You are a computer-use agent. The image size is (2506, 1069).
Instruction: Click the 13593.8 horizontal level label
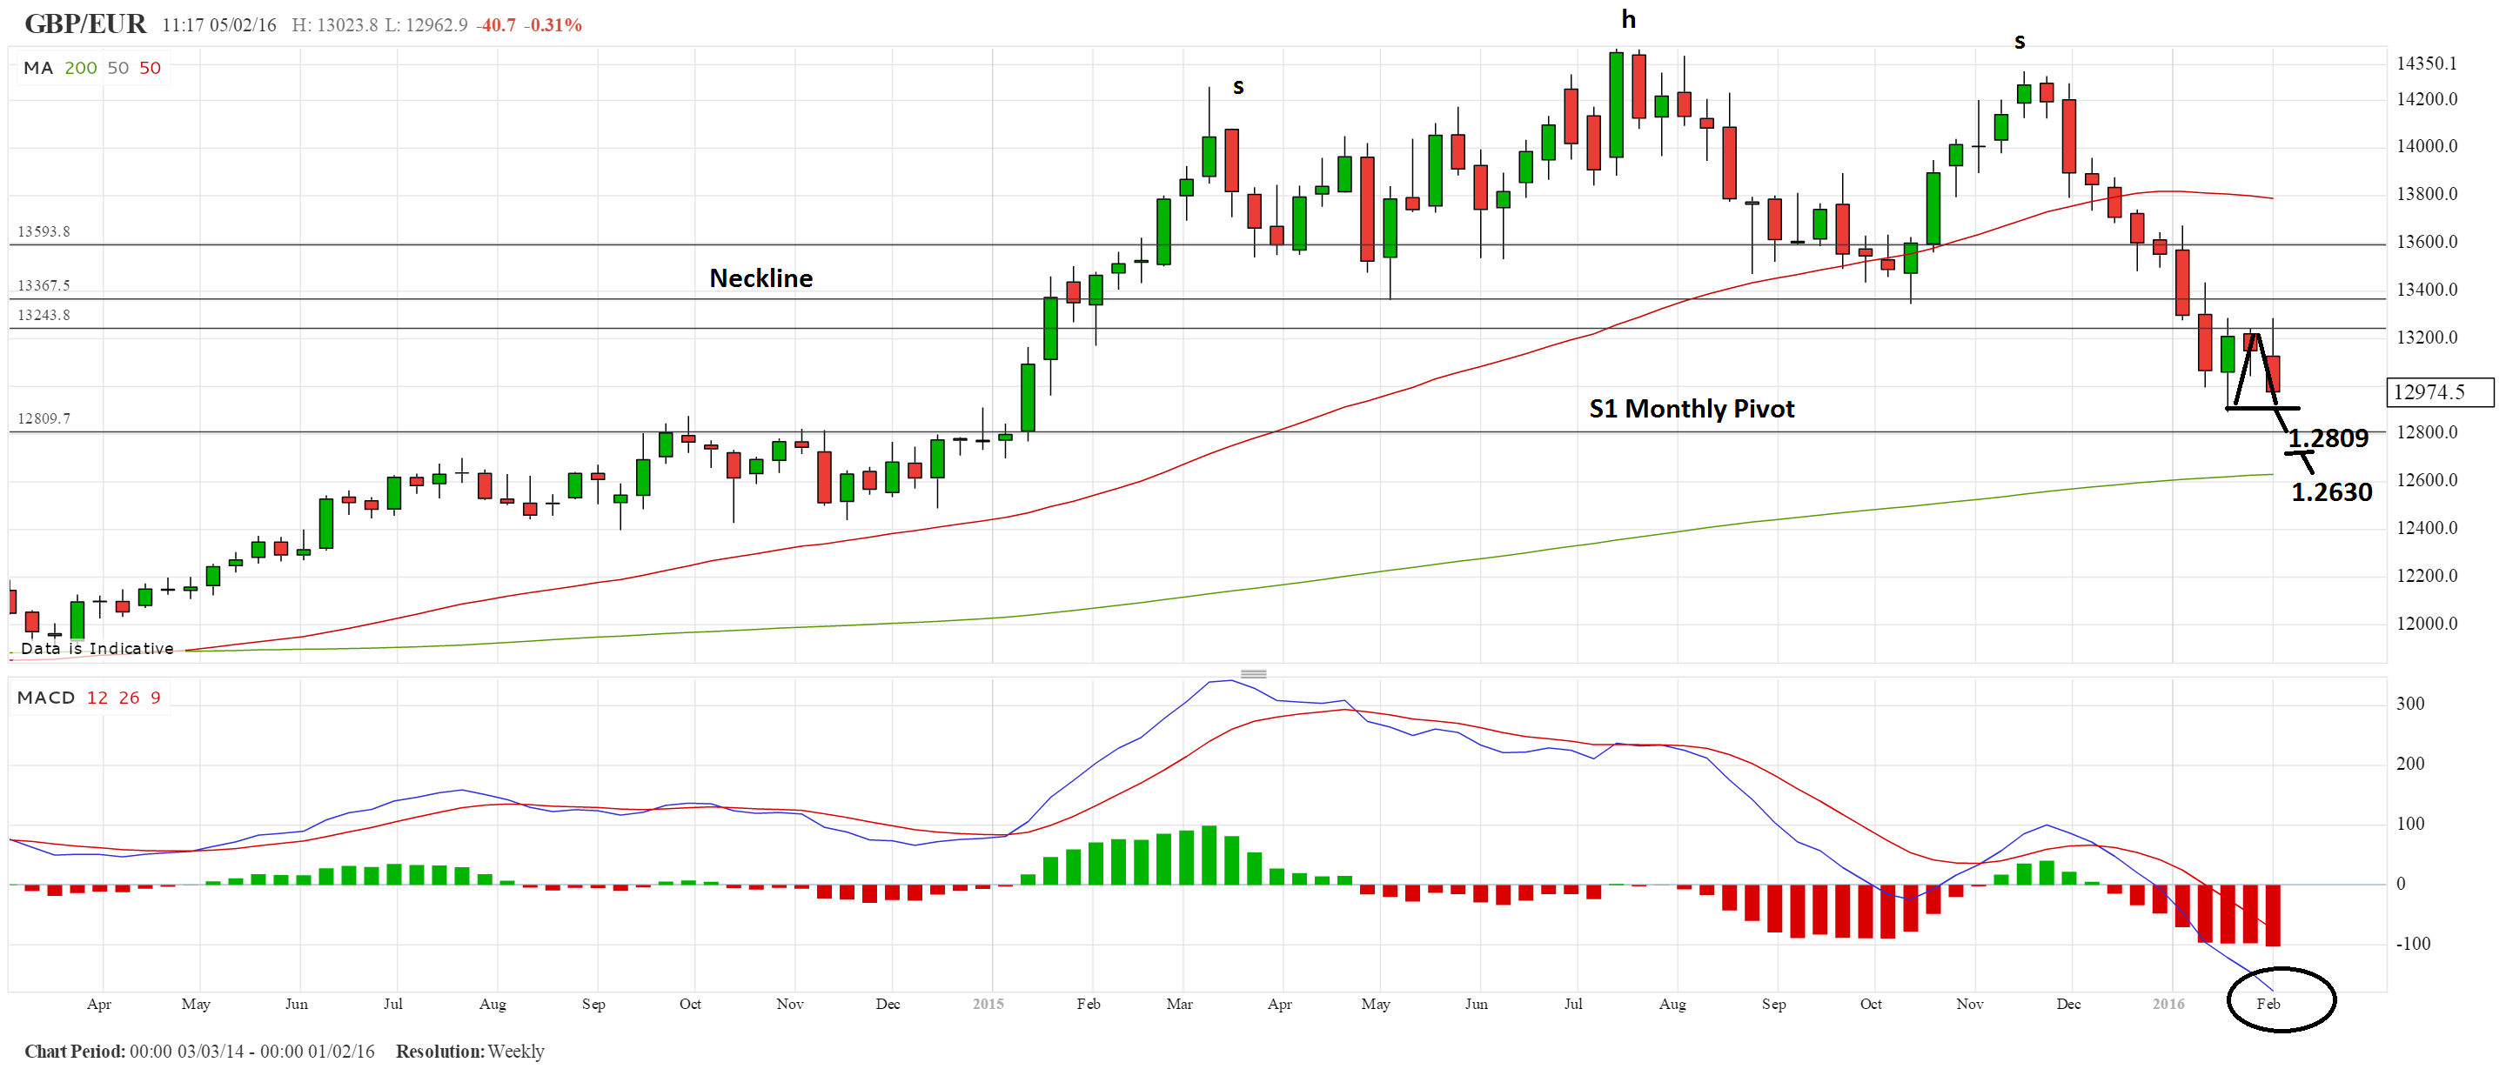pyautogui.click(x=44, y=231)
